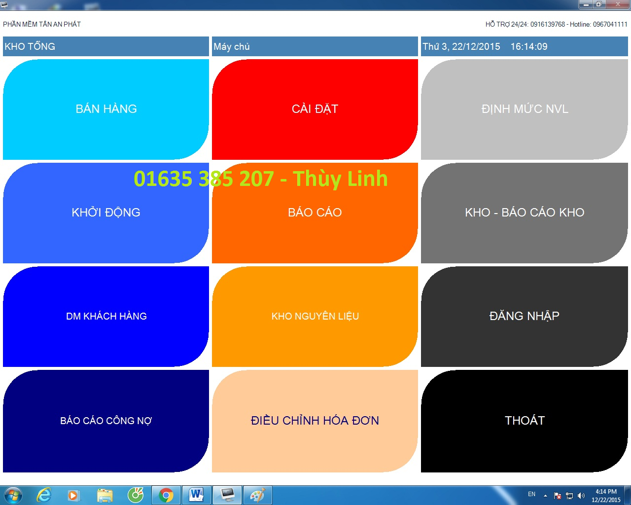Open Windows Explorer folder icon in taskbar
631x505 pixels.
pyautogui.click(x=105, y=495)
